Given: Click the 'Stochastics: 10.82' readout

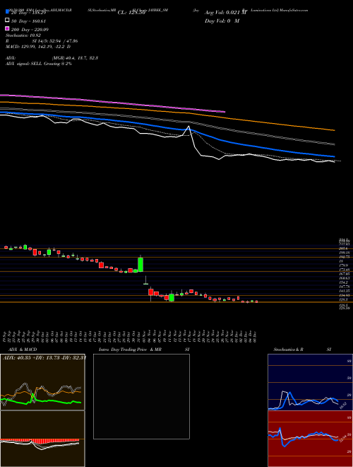Looking at the screenshot, I should click(x=23, y=35).
